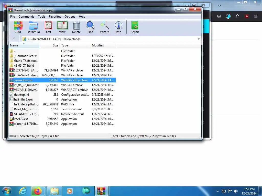The width and height of the screenshot is (262, 196).
Task: Show hidden tray icons arrow
Action: pyautogui.click(x=217, y=191)
